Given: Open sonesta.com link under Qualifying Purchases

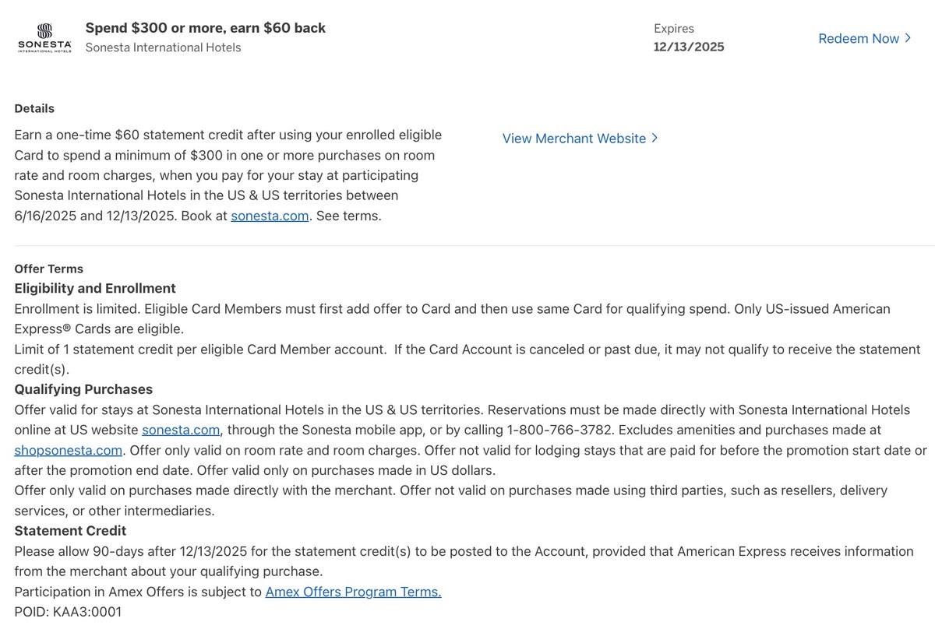Looking at the screenshot, I should coord(181,430).
